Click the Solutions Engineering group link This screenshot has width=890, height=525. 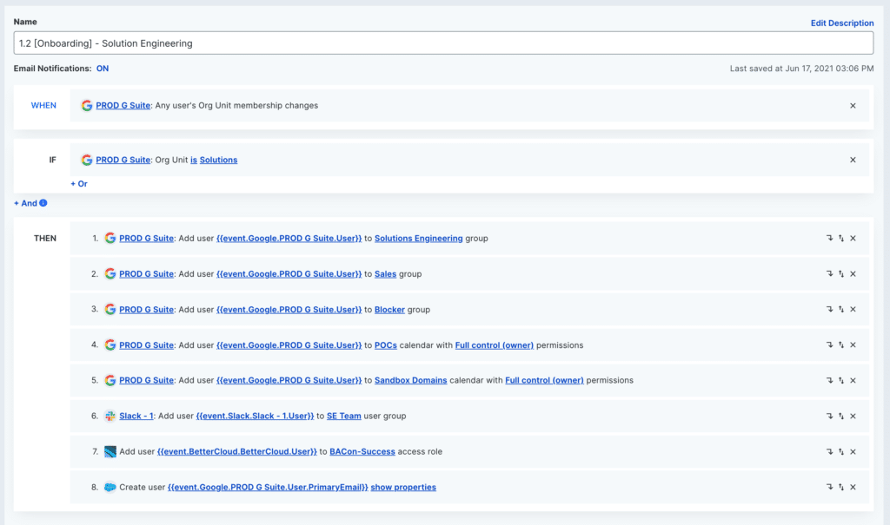pos(418,238)
